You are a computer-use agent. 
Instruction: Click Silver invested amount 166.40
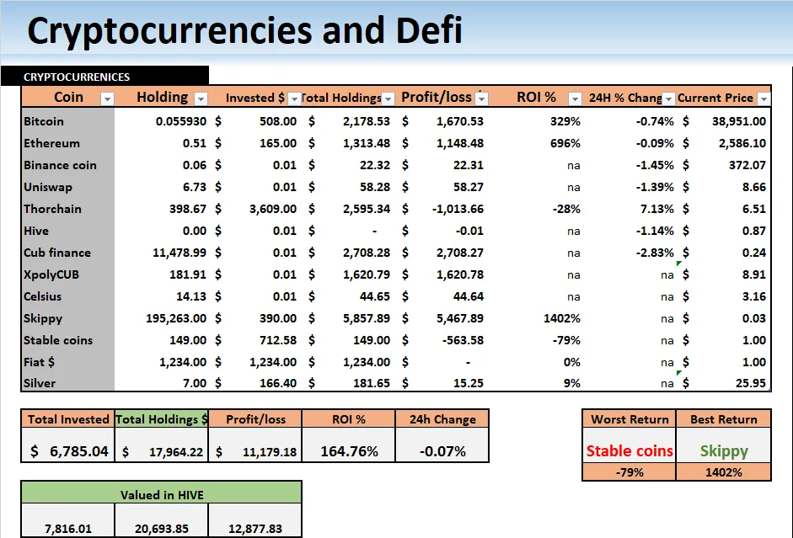click(x=277, y=383)
